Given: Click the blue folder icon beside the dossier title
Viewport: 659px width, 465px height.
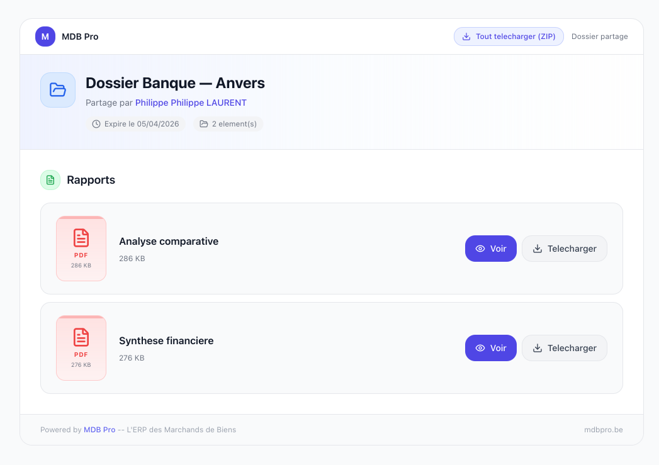Looking at the screenshot, I should coord(57,90).
